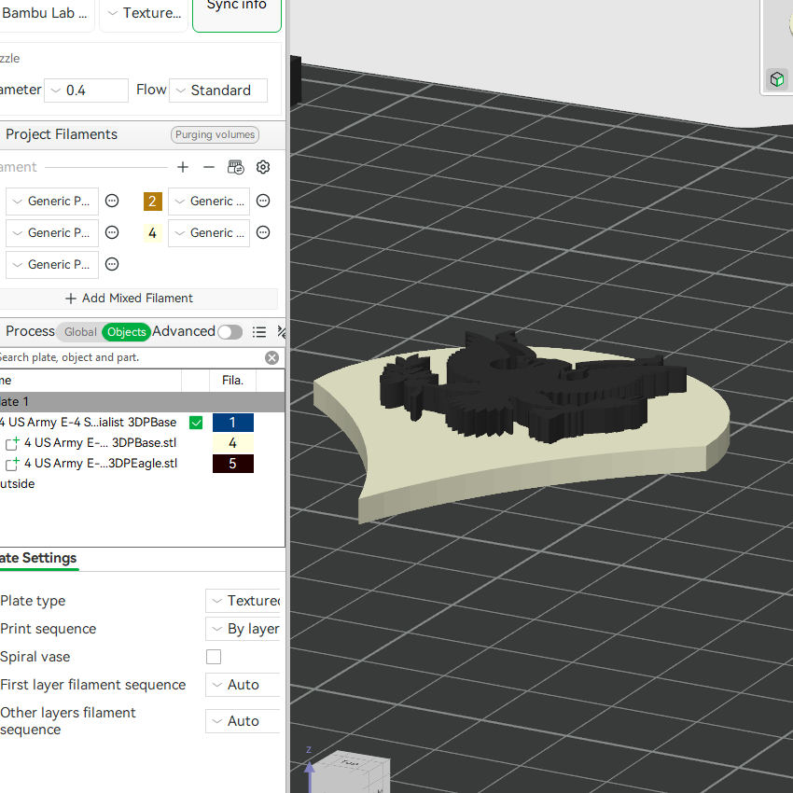The height and width of the screenshot is (793, 793).
Task: Remove a filament with minus icon
Action: pyautogui.click(x=209, y=167)
